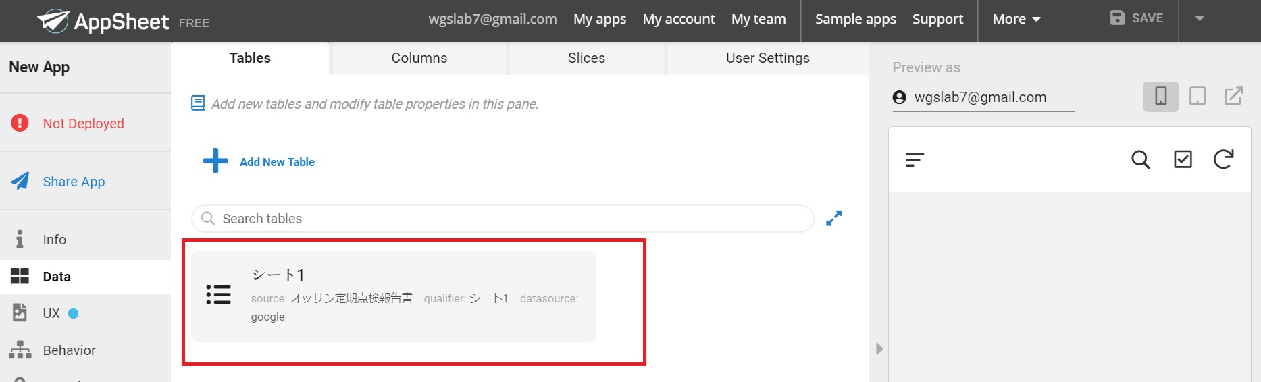Open the search icon in app preview
Viewport: 1261px width, 382px height.
tap(1140, 159)
